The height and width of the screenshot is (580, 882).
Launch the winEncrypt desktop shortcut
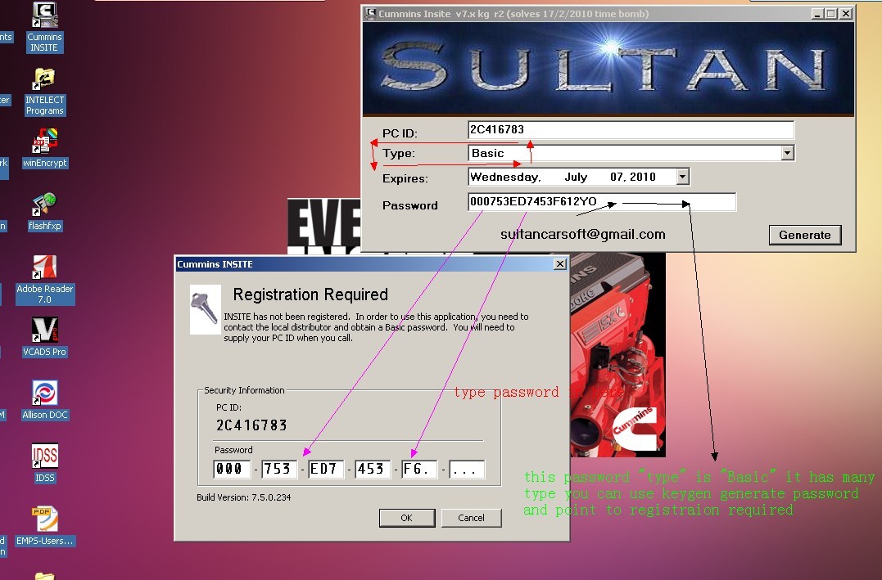point(44,141)
